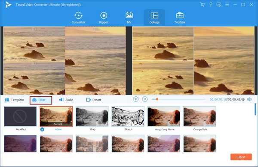Screen dimensions: 258x167
Task: Apply the Hong Kong Movie filter
Action: coord(164,116)
